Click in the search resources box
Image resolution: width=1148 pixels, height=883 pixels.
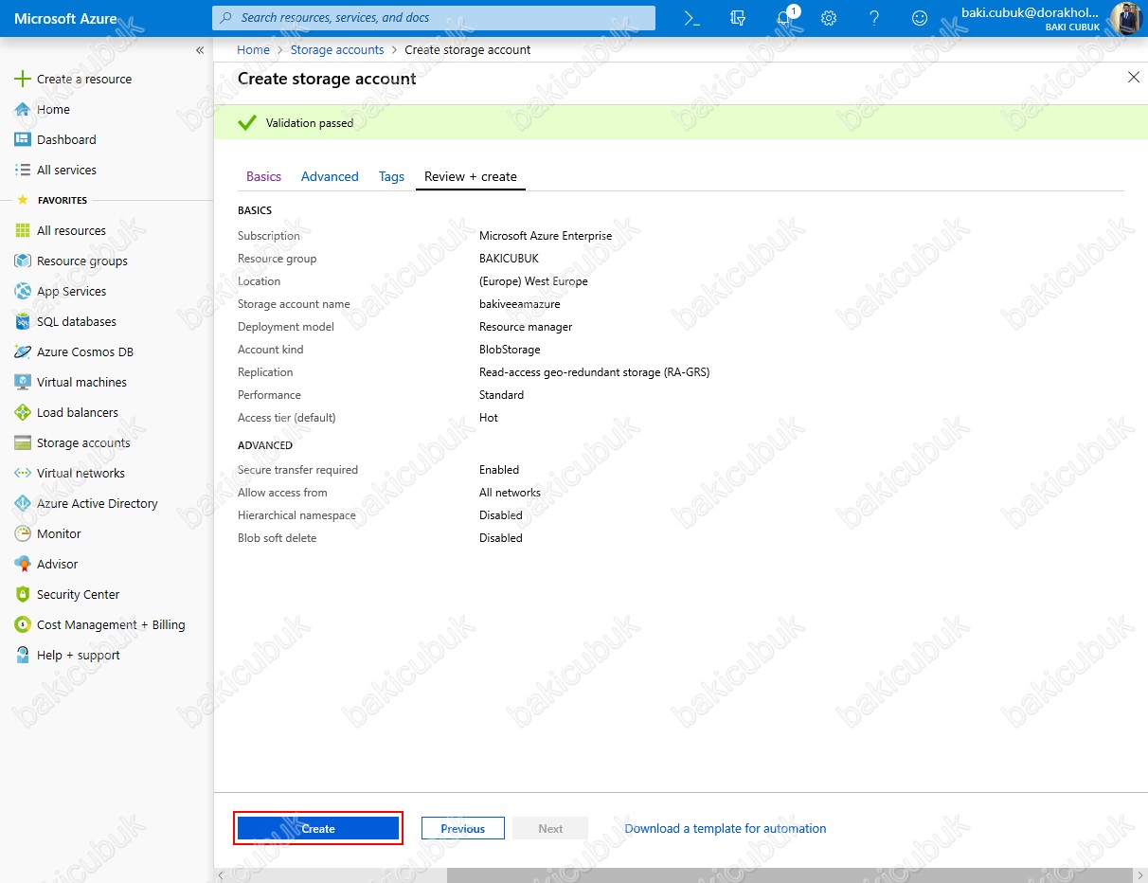434,18
